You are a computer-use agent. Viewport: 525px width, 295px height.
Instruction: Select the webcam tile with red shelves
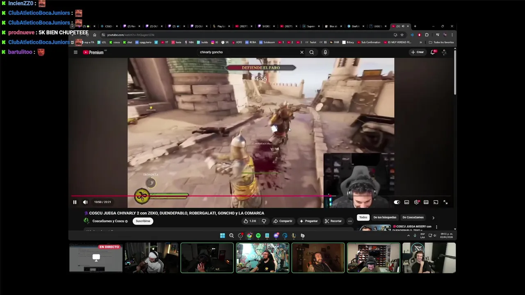coord(374,258)
